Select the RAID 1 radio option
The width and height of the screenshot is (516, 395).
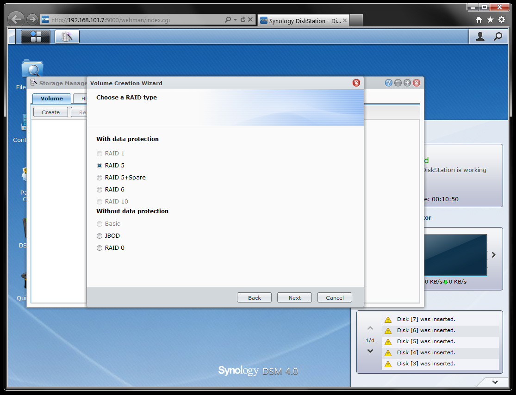(99, 154)
